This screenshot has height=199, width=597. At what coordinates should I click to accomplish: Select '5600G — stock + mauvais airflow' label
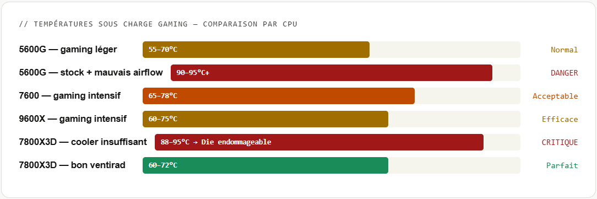91,72
